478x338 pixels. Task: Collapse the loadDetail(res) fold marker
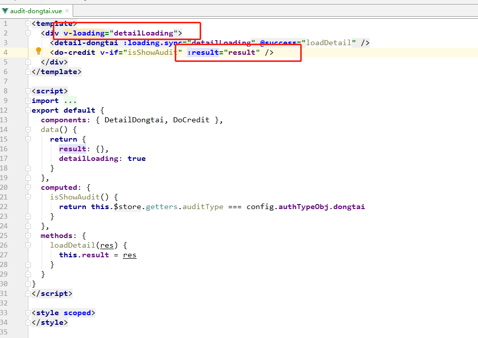point(28,246)
